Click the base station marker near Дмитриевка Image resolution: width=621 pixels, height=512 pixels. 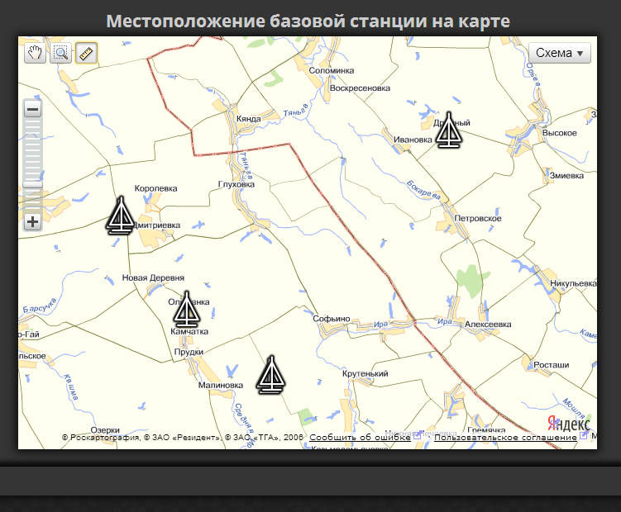[121, 215]
